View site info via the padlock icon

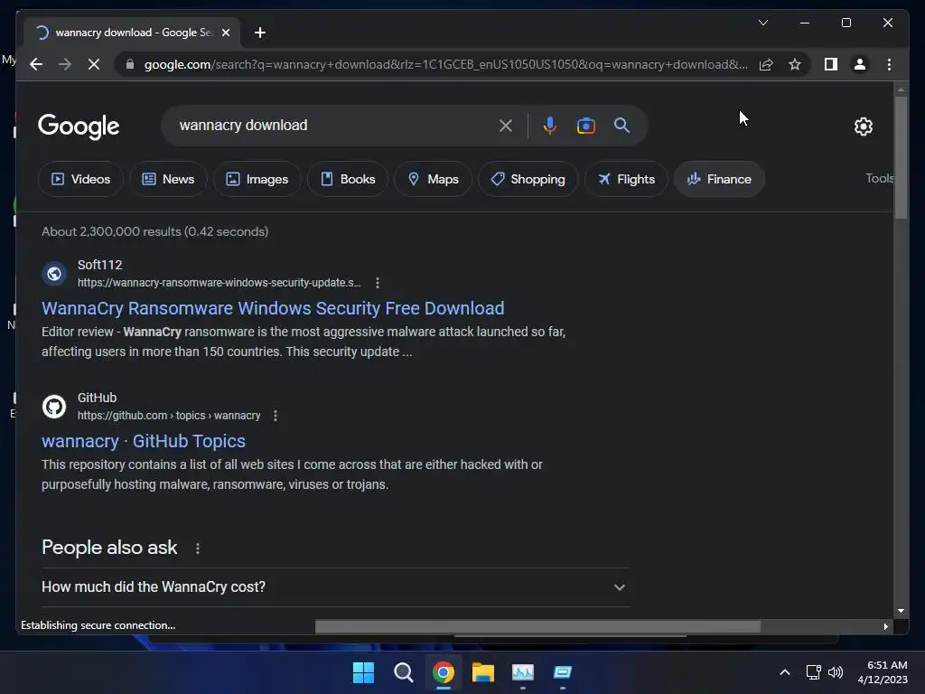click(x=130, y=64)
